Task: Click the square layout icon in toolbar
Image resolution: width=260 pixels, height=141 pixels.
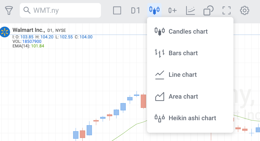Action: point(117,10)
